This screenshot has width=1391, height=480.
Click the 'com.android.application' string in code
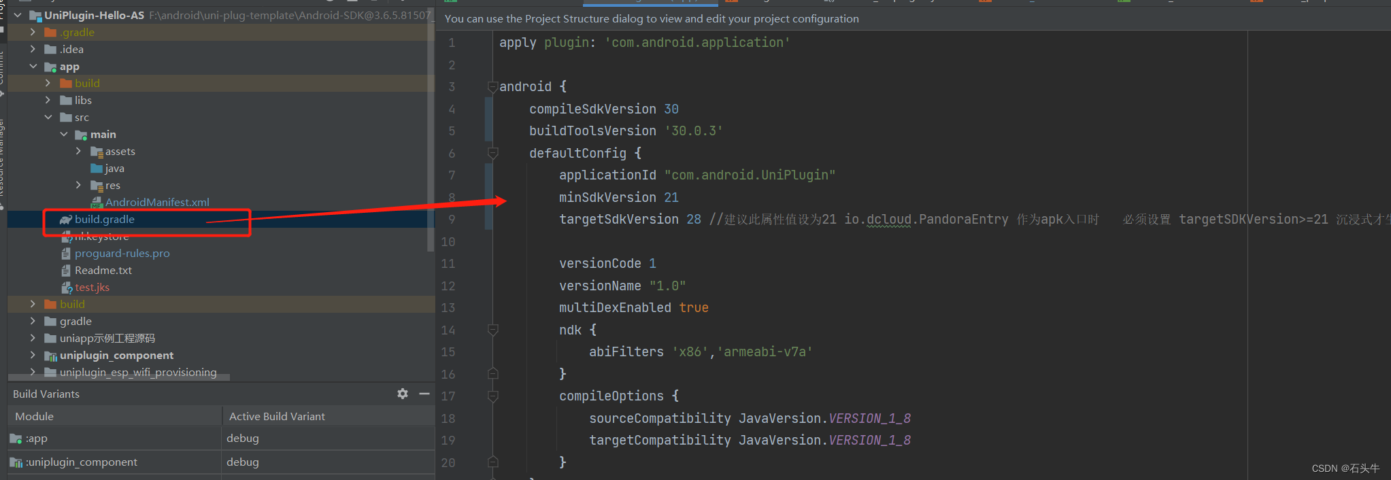pos(697,42)
